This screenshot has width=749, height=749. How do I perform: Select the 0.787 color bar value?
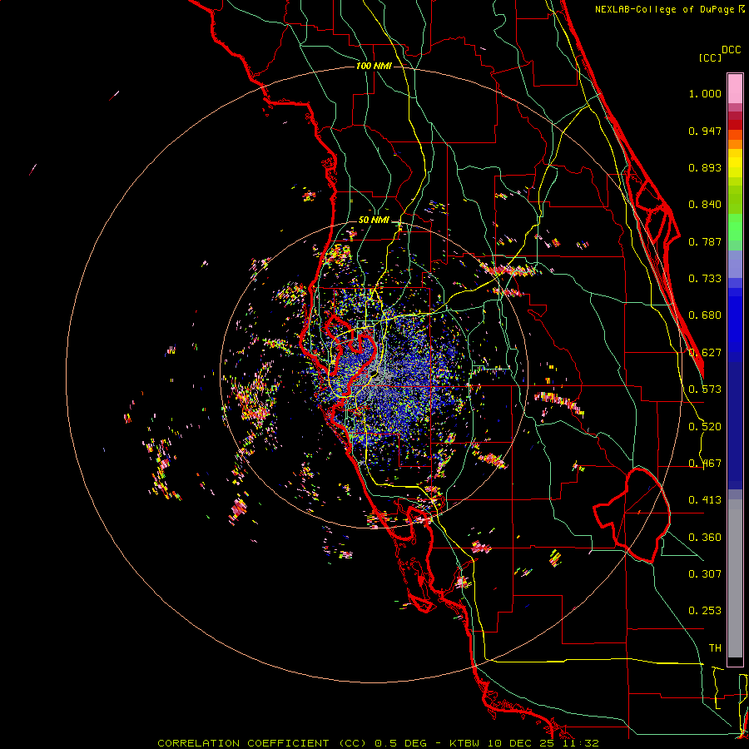click(x=705, y=241)
